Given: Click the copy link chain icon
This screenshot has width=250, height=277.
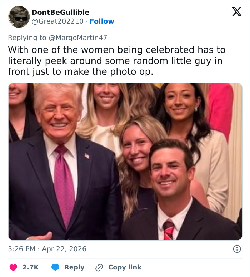Looking at the screenshot, I should (99, 267).
